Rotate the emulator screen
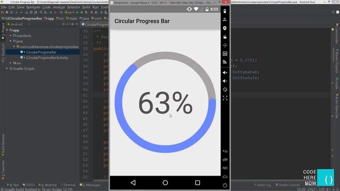Viewport: 340px width, 191px height. [x=225, y=90]
